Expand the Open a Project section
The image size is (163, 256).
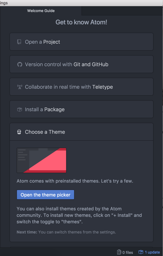pos(81,42)
